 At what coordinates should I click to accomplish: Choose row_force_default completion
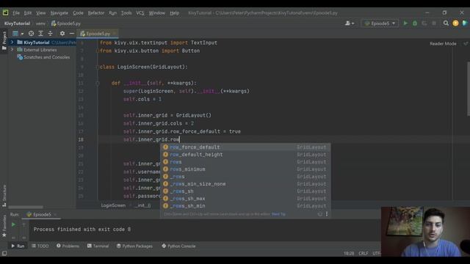(245, 147)
